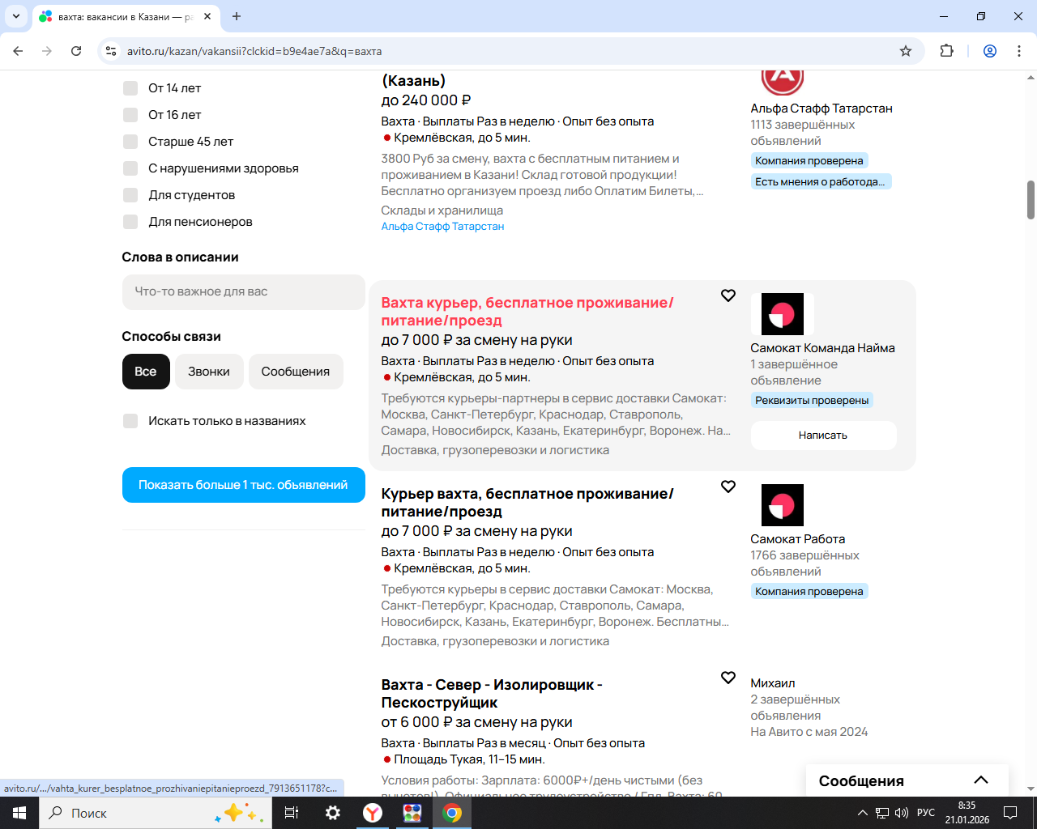Close the Avito vacancies tab
This screenshot has width=1037, height=829.
[207, 16]
